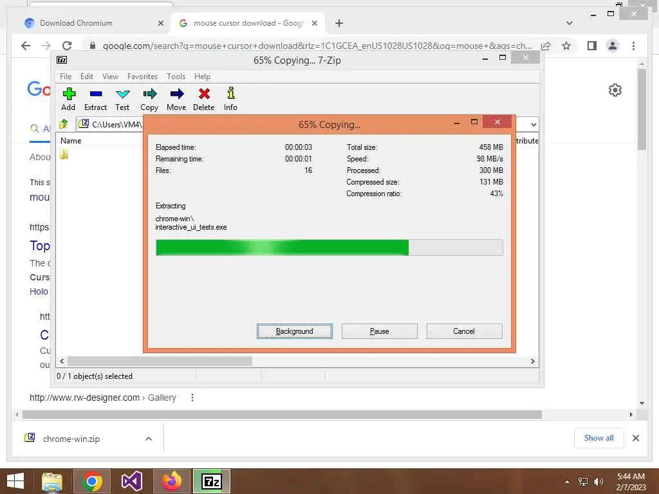Click the Extract toolbar icon
The height and width of the screenshot is (494, 659).
pyautogui.click(x=95, y=94)
